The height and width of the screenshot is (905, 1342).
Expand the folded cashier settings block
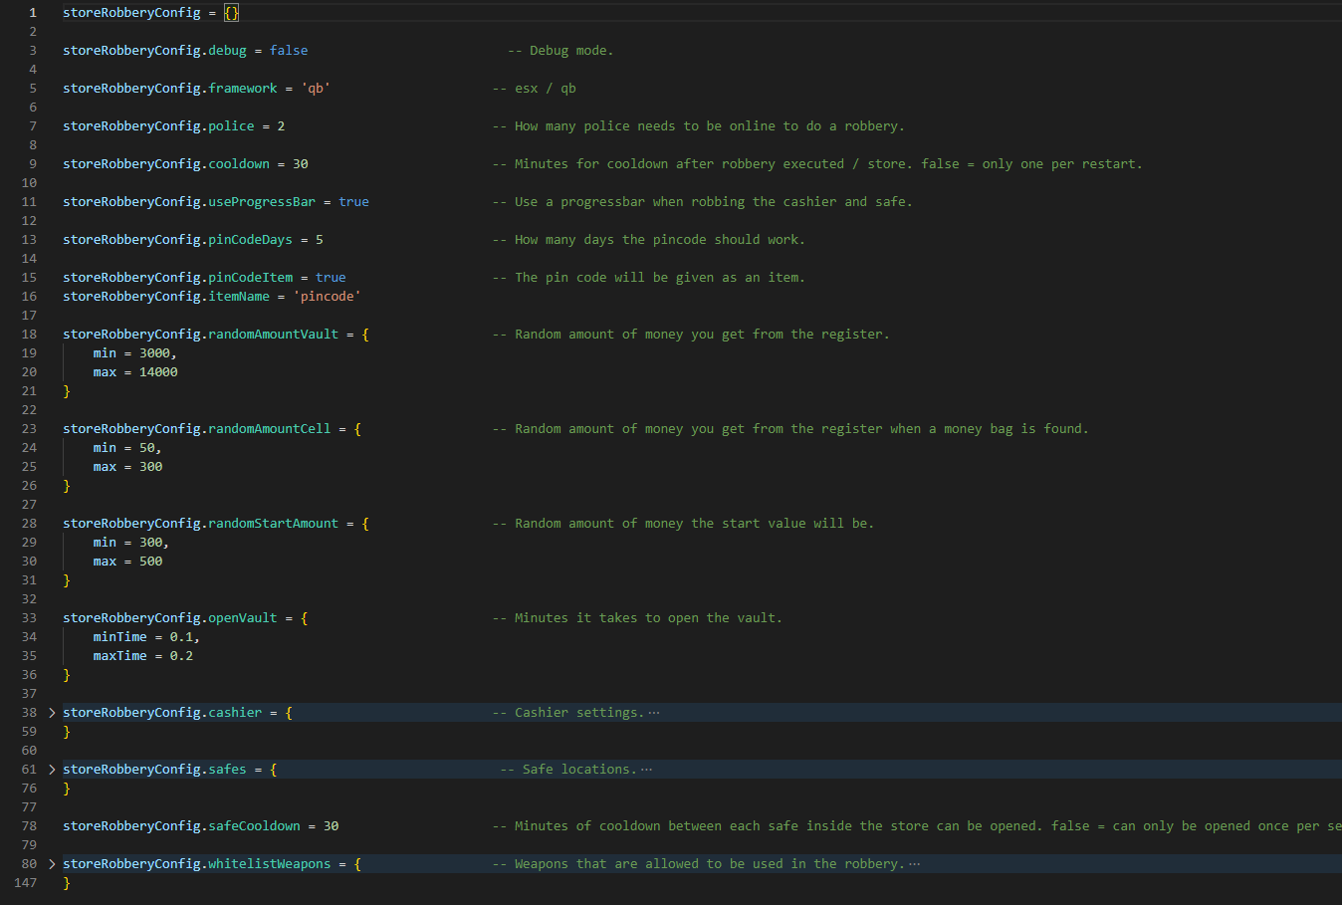click(52, 713)
